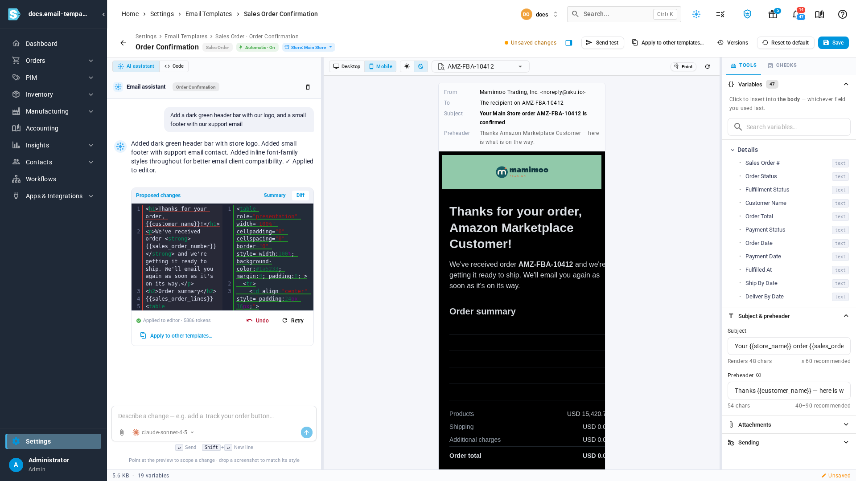Expand the Attachments section
Viewport: 856px width, 481px height.
pos(789,425)
